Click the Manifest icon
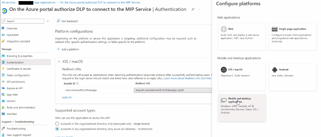The width and height of the screenshot is (321, 137). click(x=3, y=114)
